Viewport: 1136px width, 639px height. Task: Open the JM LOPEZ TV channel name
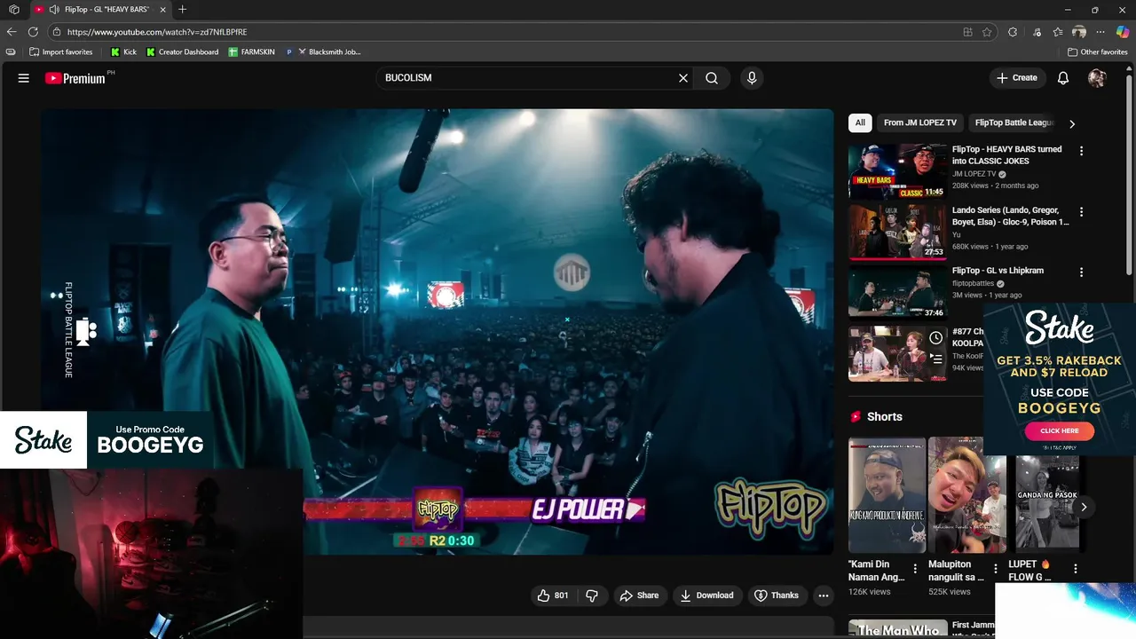(974, 174)
